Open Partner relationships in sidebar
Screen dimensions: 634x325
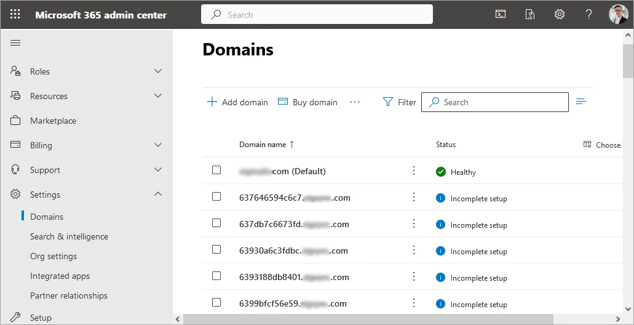[69, 295]
